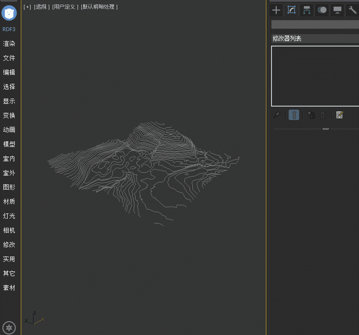Click the 透视 viewport label
This screenshot has width=359, height=335.
point(42,7)
